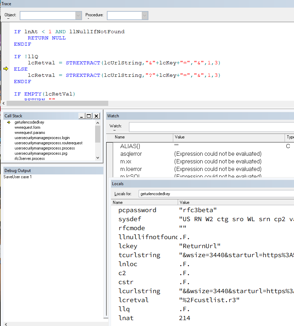Click the Watch expression input field
This screenshot has width=294, height=326.
(x=211, y=127)
